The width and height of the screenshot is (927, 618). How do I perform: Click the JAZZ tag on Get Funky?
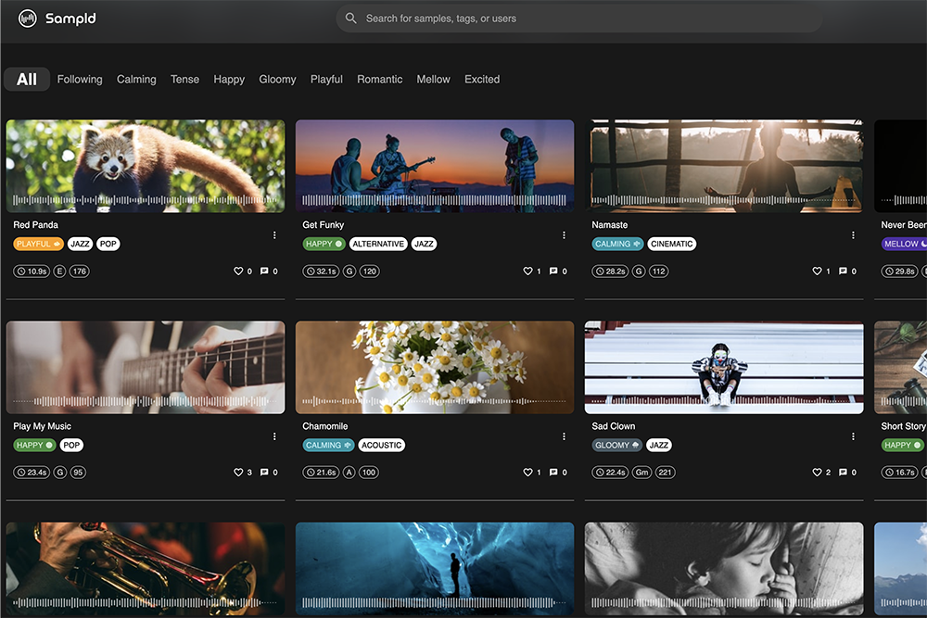(x=424, y=244)
